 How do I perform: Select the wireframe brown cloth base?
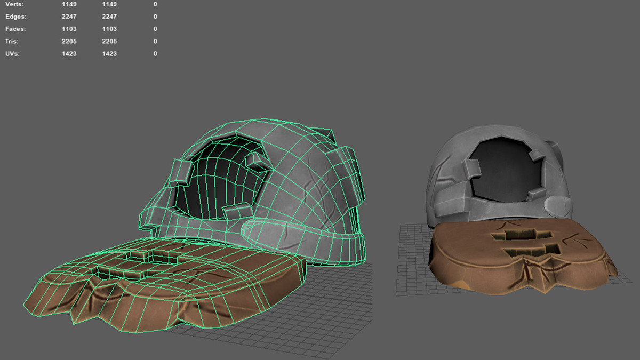(x=160, y=285)
